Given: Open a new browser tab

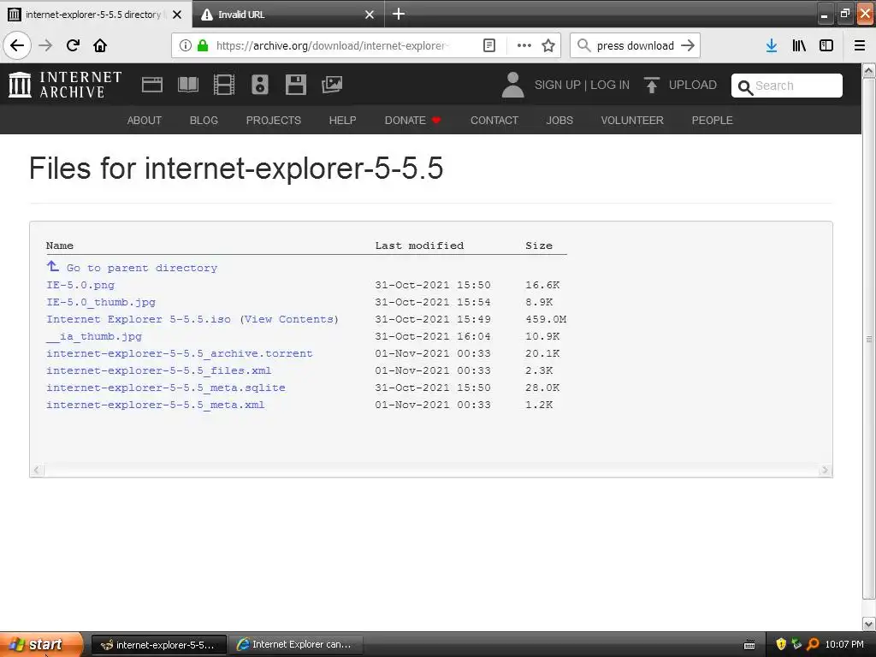Looking at the screenshot, I should coord(399,14).
